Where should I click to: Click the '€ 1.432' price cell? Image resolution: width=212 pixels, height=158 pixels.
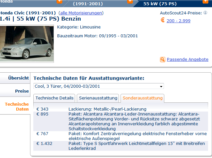44,144
